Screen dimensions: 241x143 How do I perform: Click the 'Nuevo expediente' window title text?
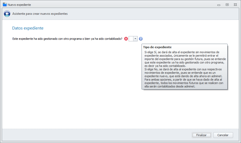[19, 5]
